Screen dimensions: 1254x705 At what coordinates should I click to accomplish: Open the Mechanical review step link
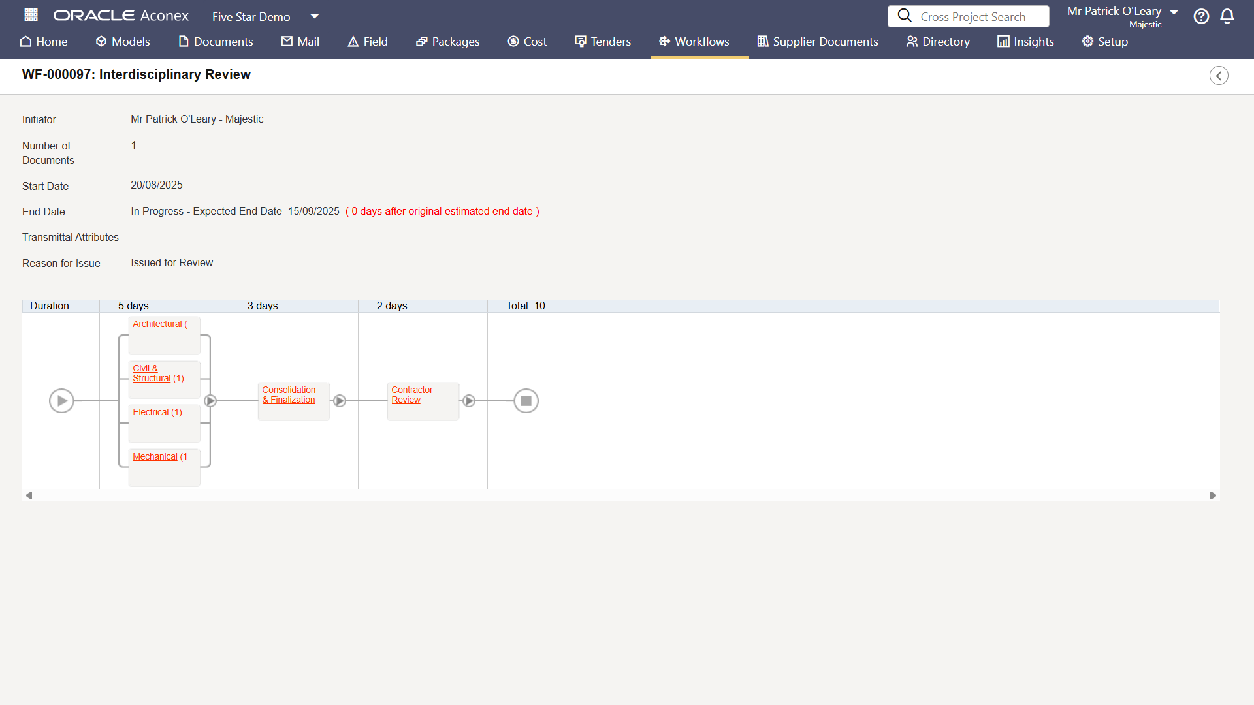pos(155,457)
